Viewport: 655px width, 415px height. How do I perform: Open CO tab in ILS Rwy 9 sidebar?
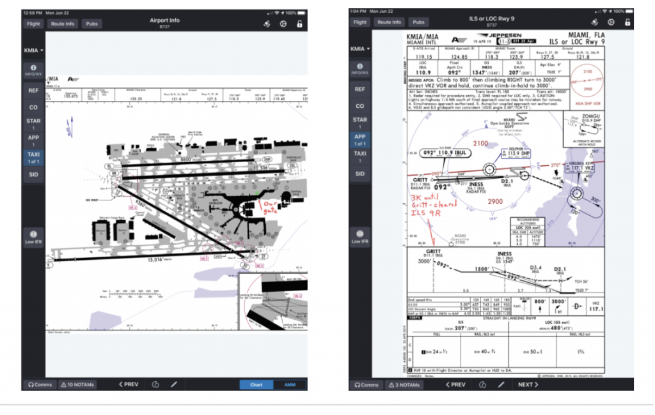[x=359, y=106]
